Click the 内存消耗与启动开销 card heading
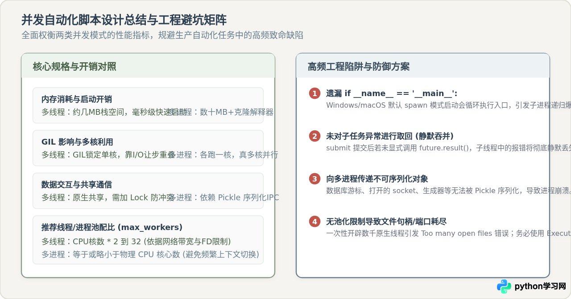This screenshot has height=299, width=571. click(x=77, y=99)
